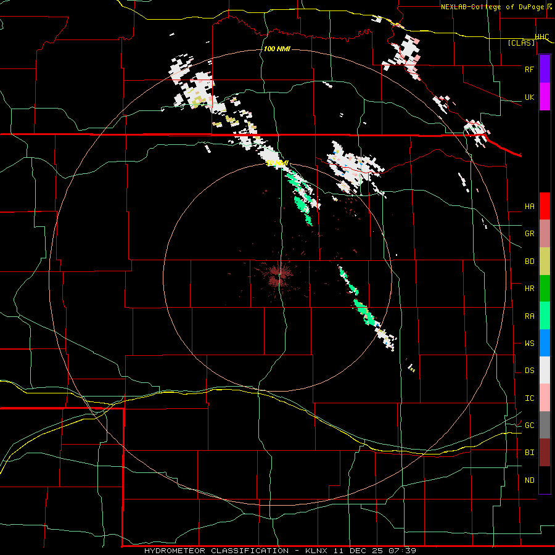Screen dimensions: 555x555
Task: Click the '07:39' timestamp
Action: click(x=401, y=551)
